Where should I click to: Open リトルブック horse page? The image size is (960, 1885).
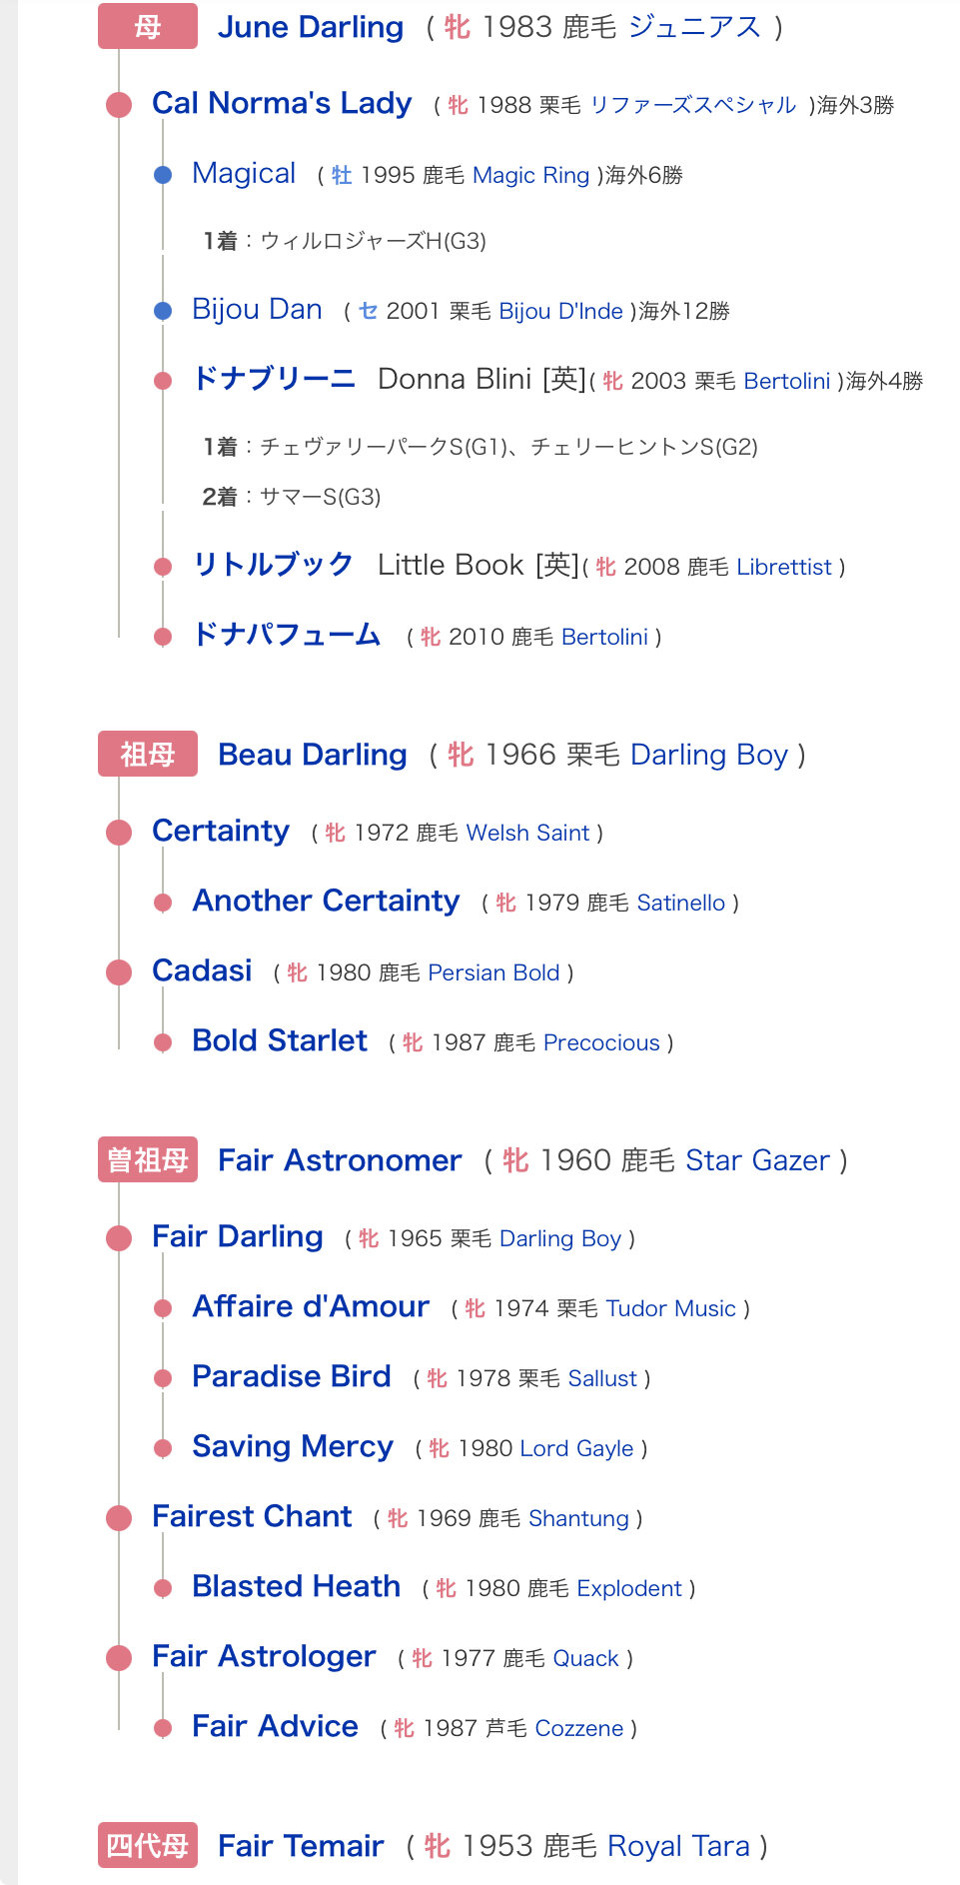click(x=273, y=566)
